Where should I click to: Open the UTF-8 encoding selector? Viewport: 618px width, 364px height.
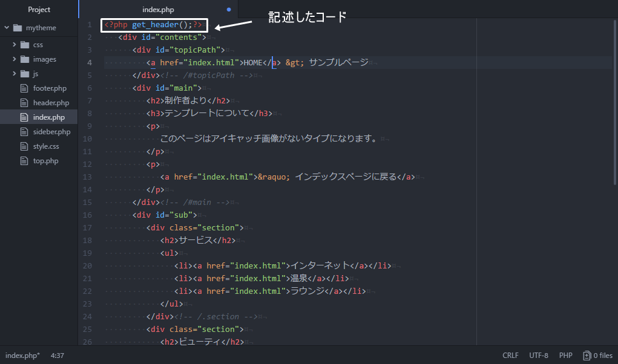pyautogui.click(x=539, y=356)
